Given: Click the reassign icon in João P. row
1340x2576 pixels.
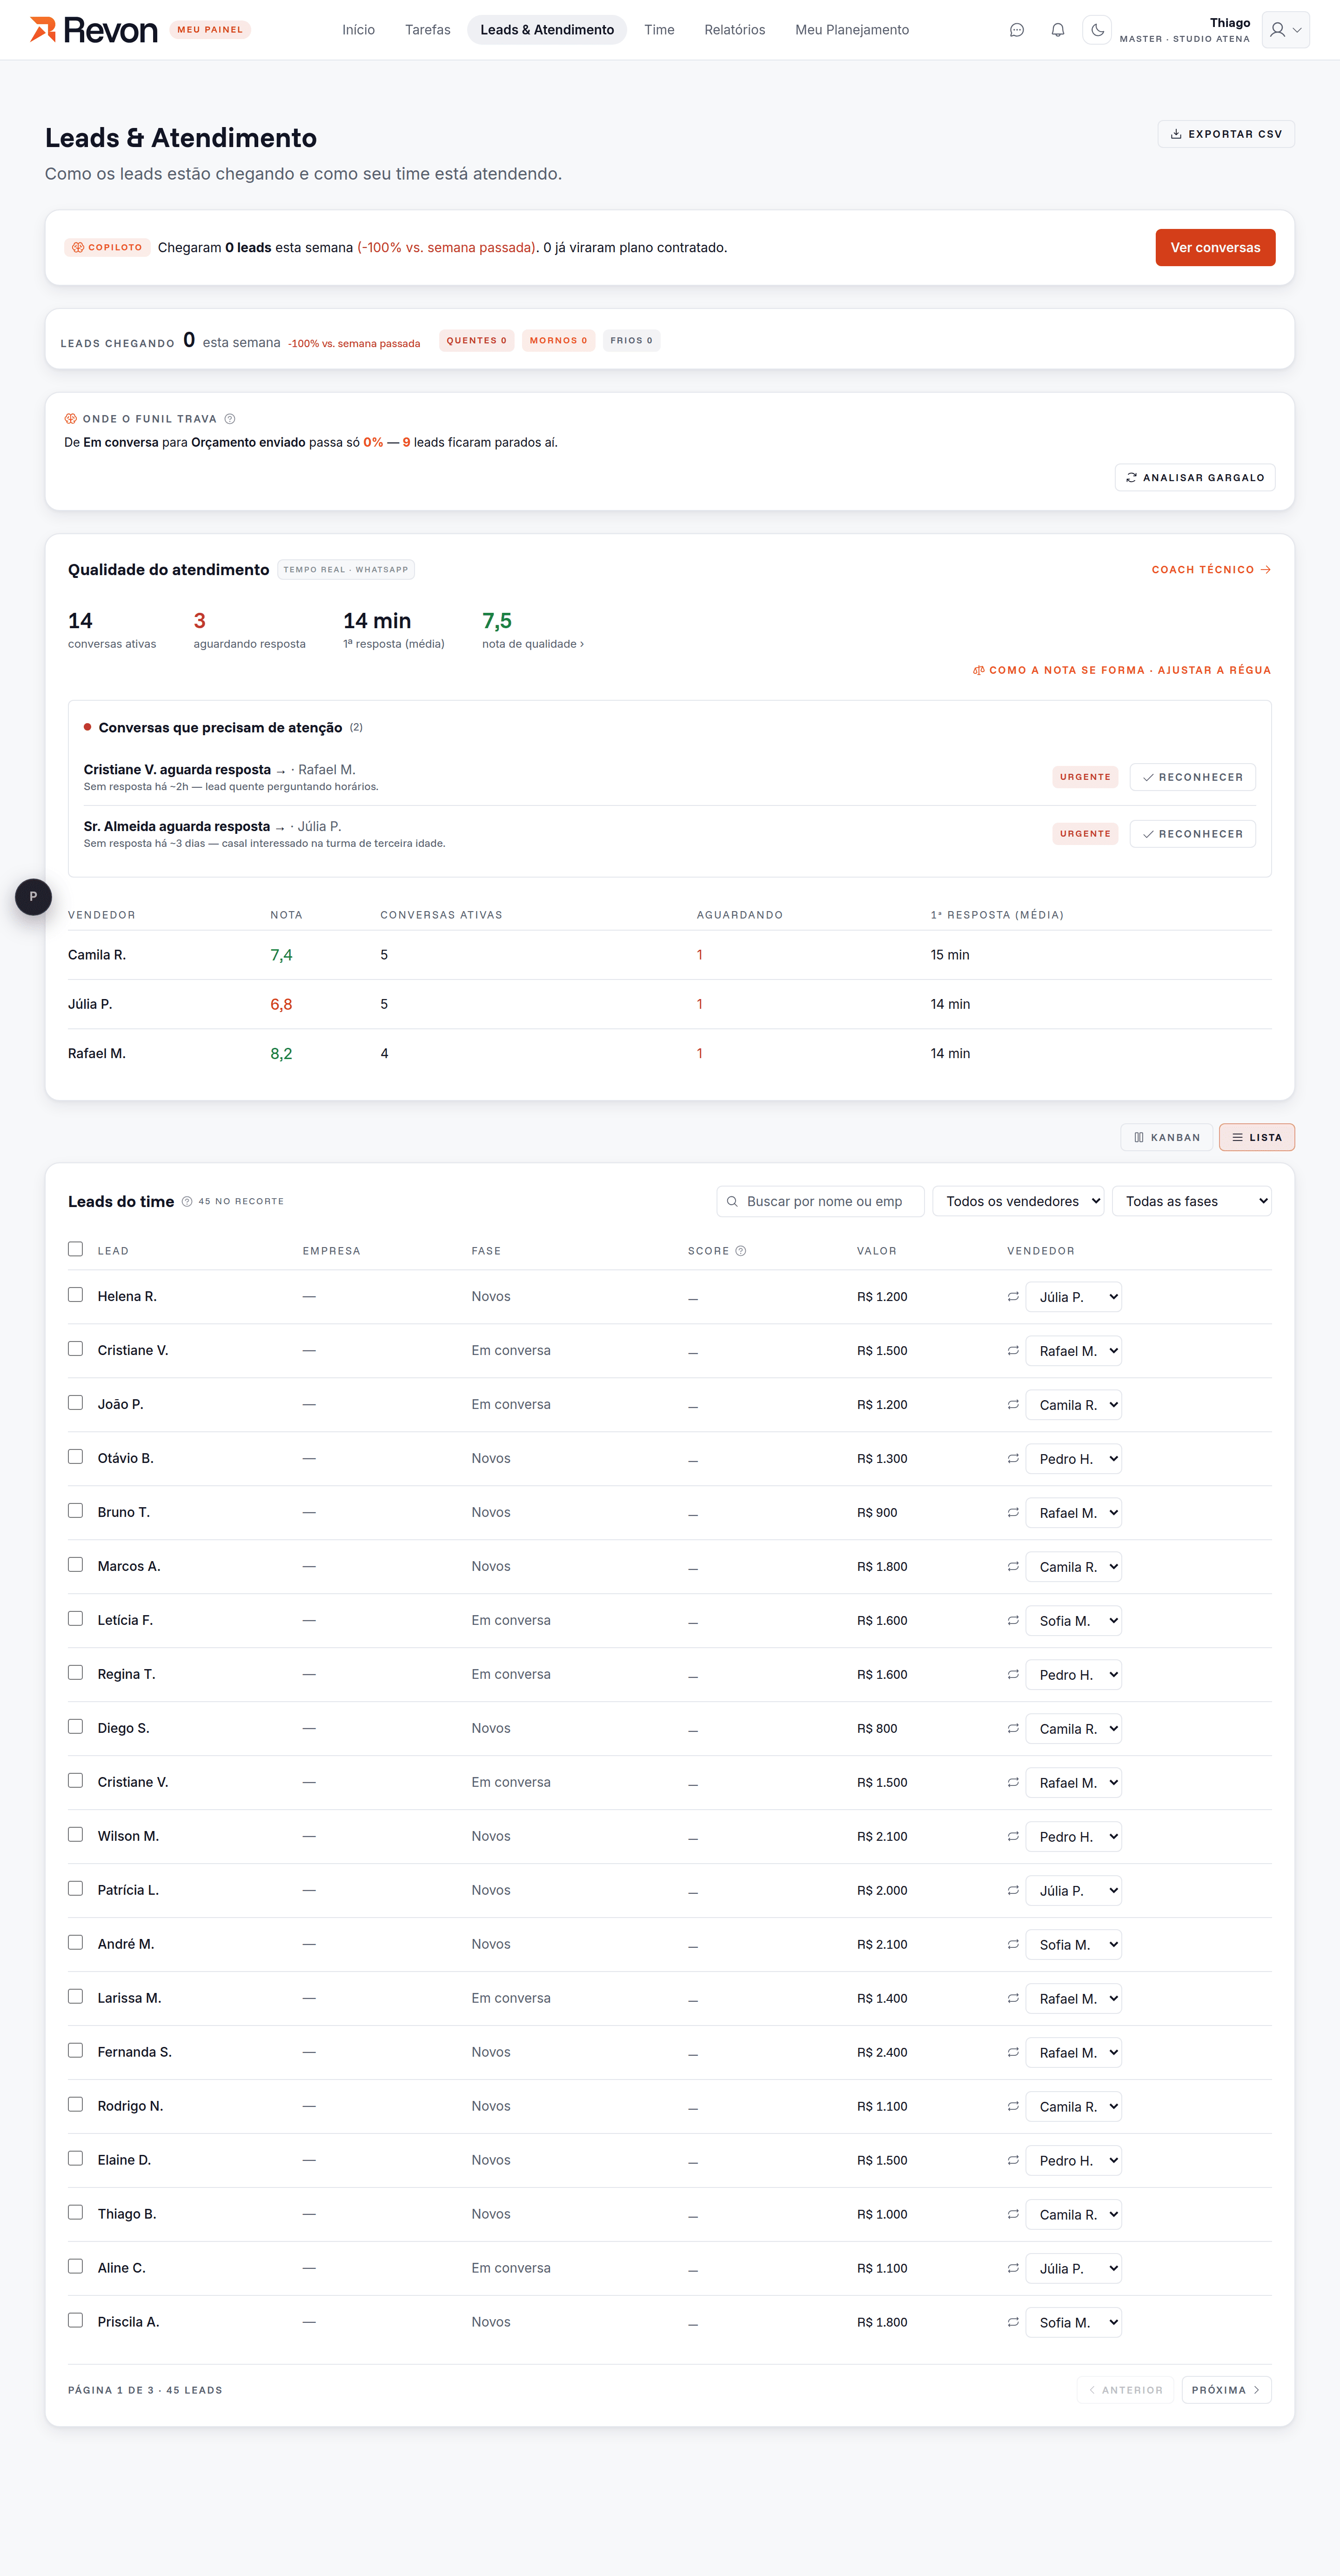Looking at the screenshot, I should point(1013,1405).
